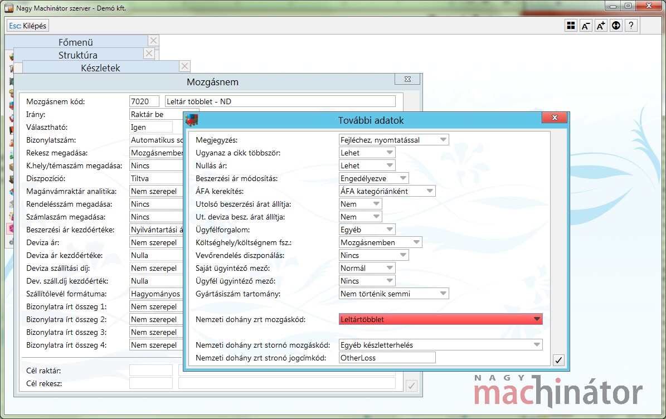Image resolution: width=666 pixels, height=419 pixels.
Task: Open Ugyanaz a cikk többször dropdown
Action: tap(367, 153)
